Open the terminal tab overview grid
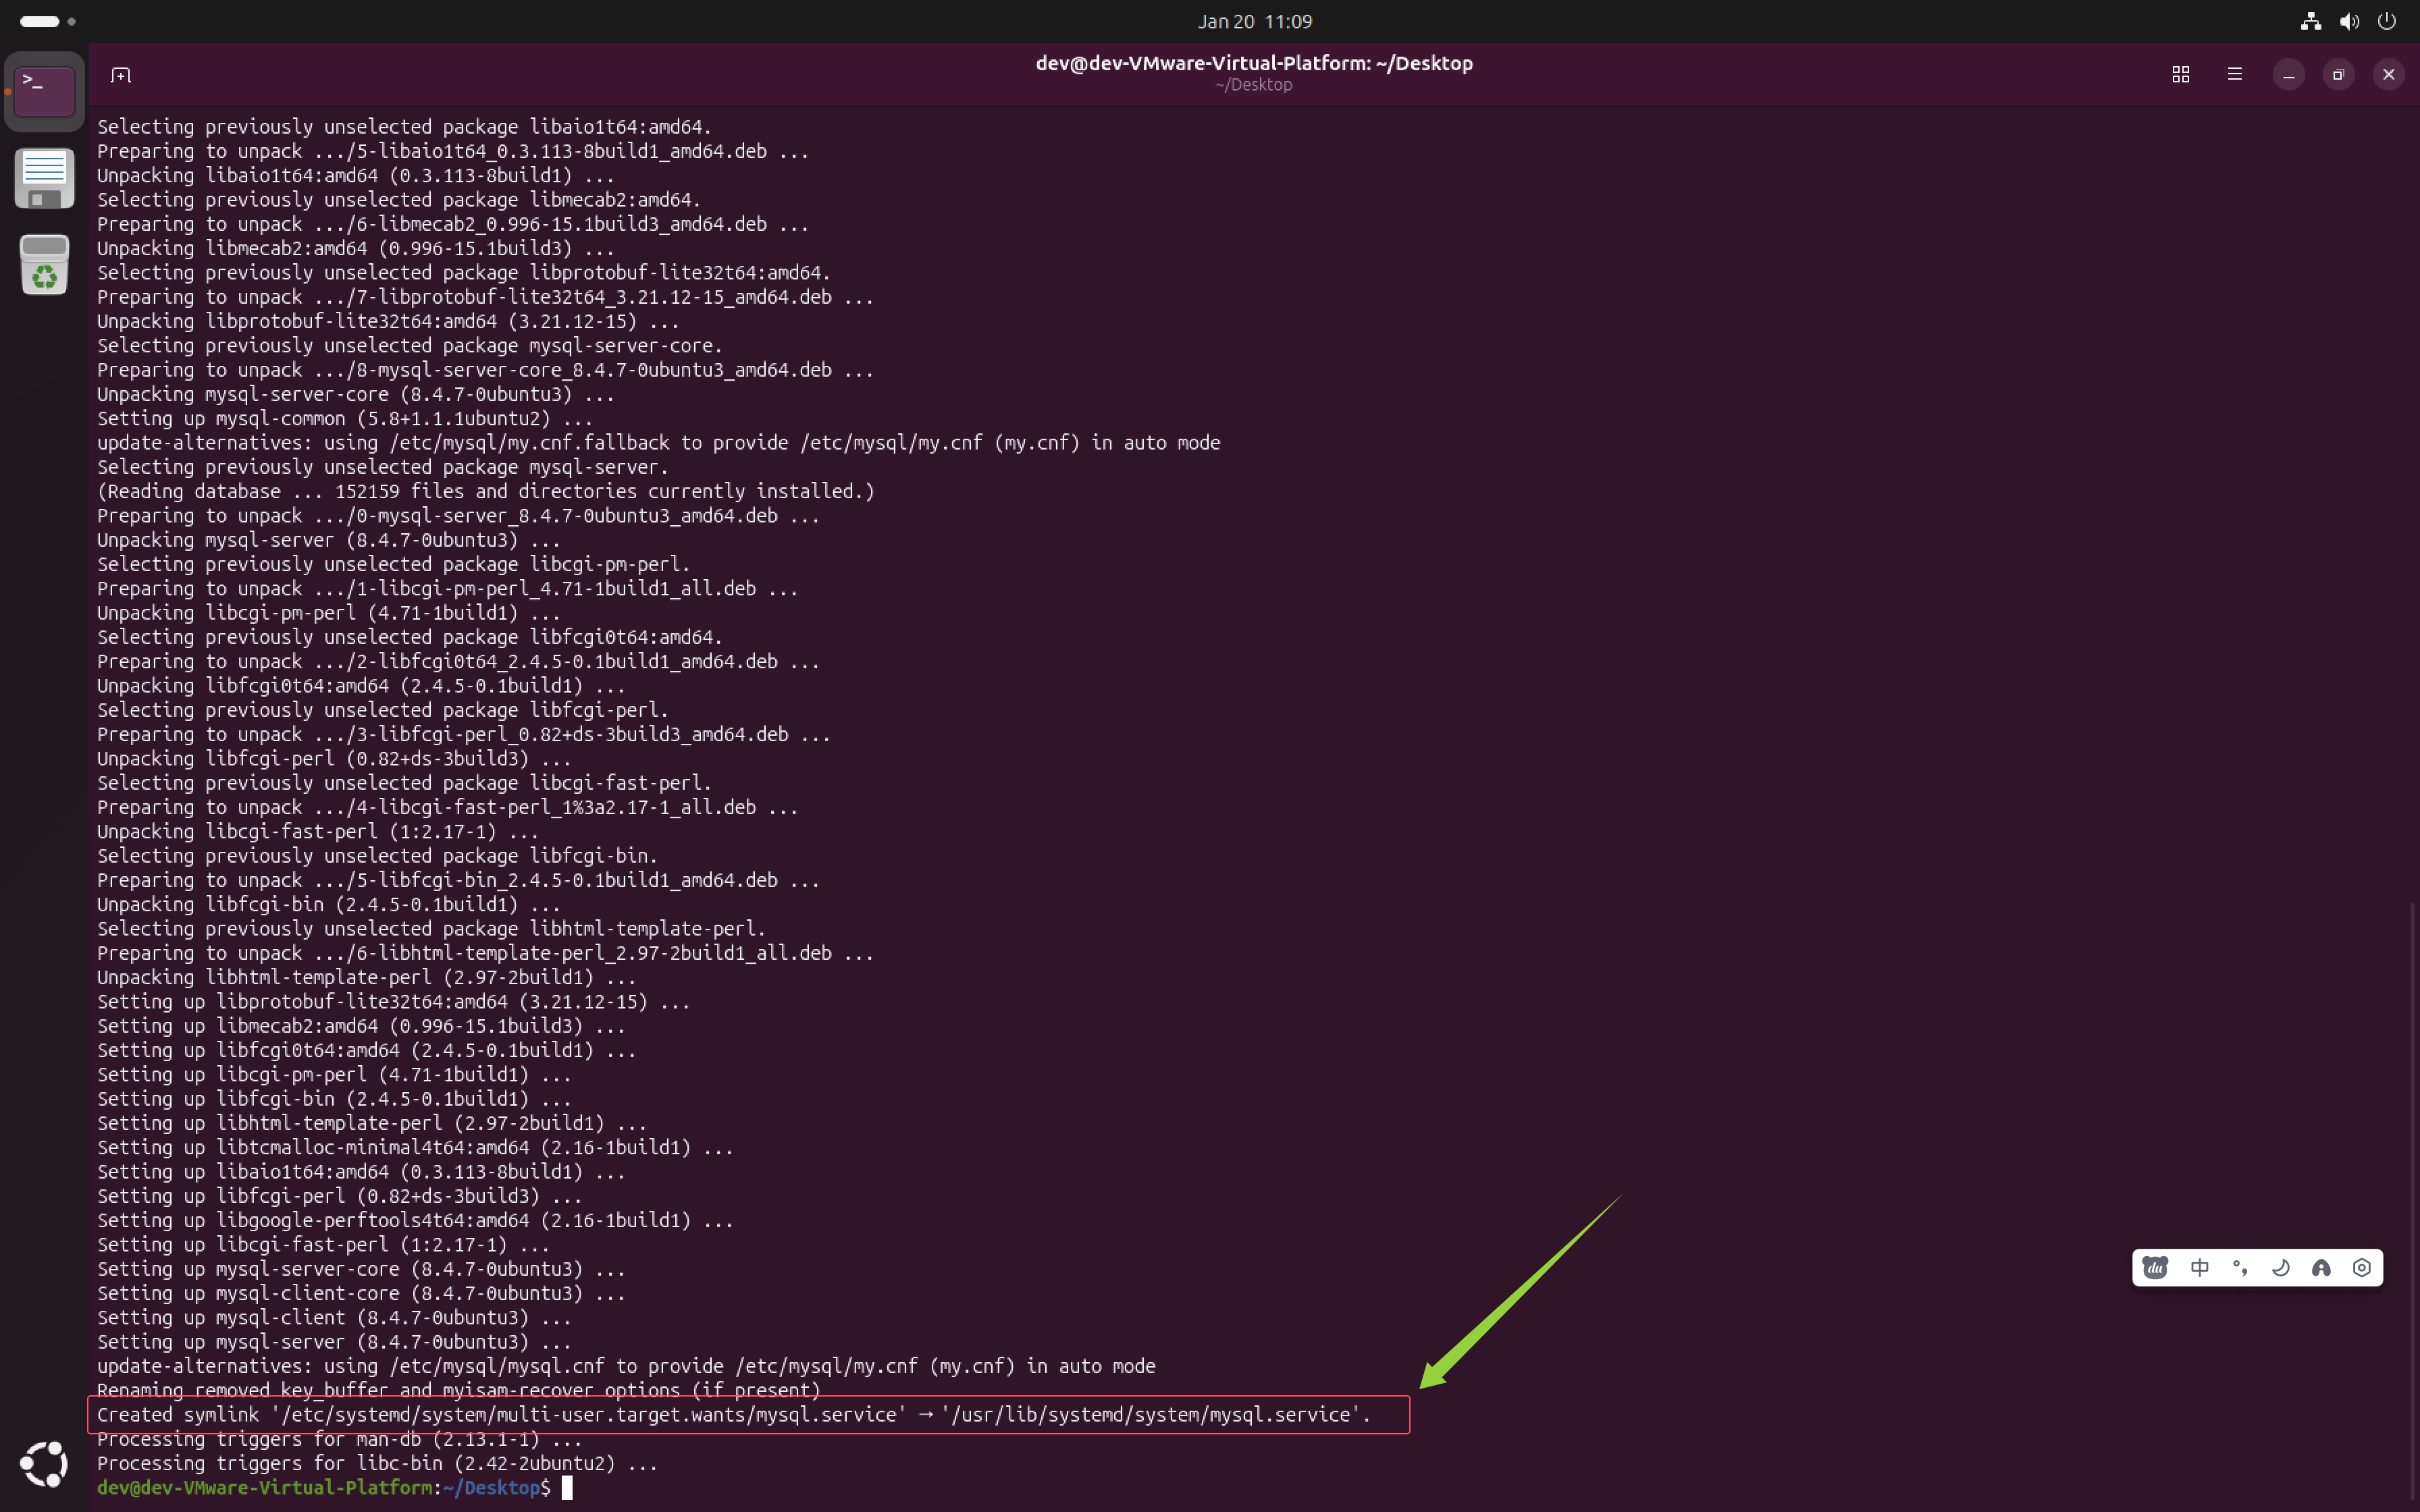This screenshot has height=1512, width=2420. tap(2181, 75)
